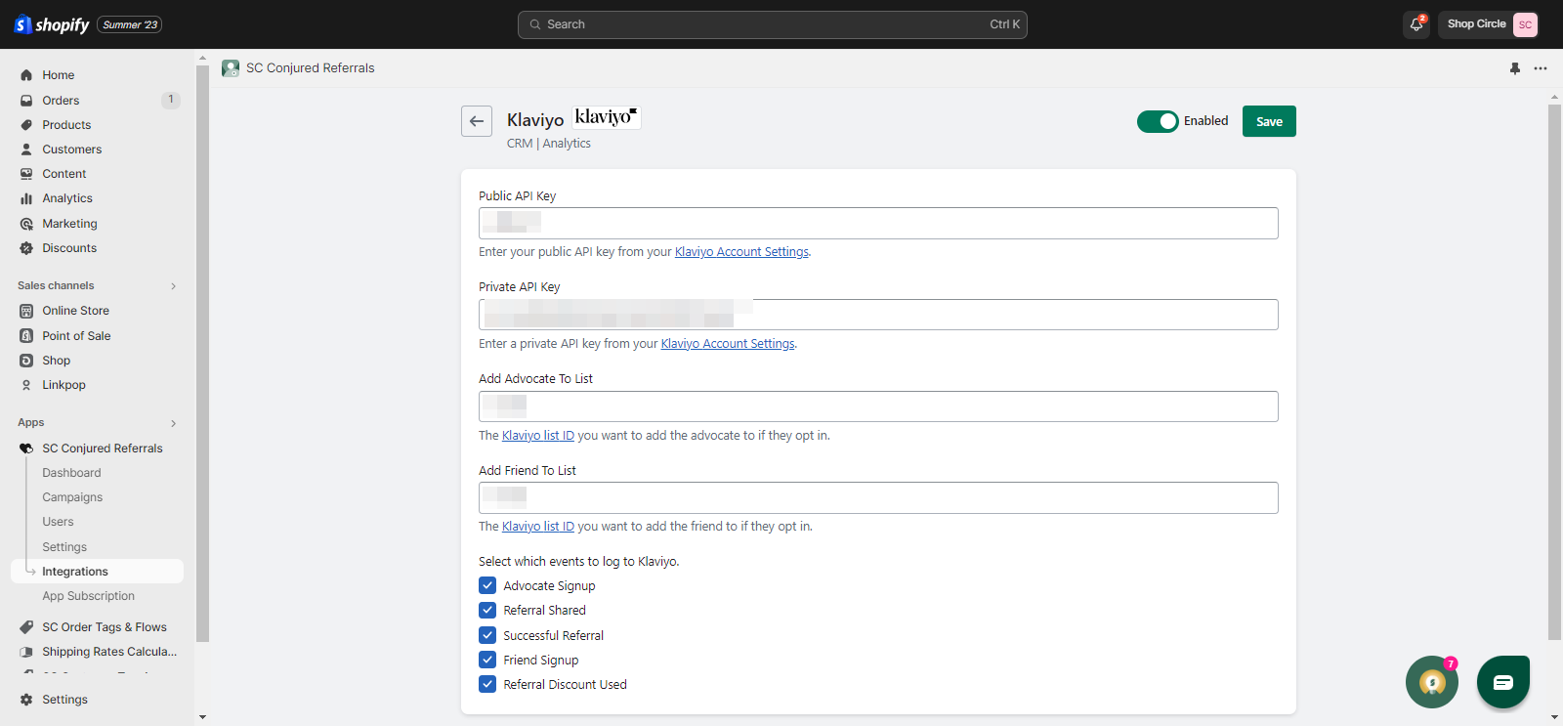This screenshot has height=726, width=1563.
Task: Click the back arrow button
Action: [477, 121]
